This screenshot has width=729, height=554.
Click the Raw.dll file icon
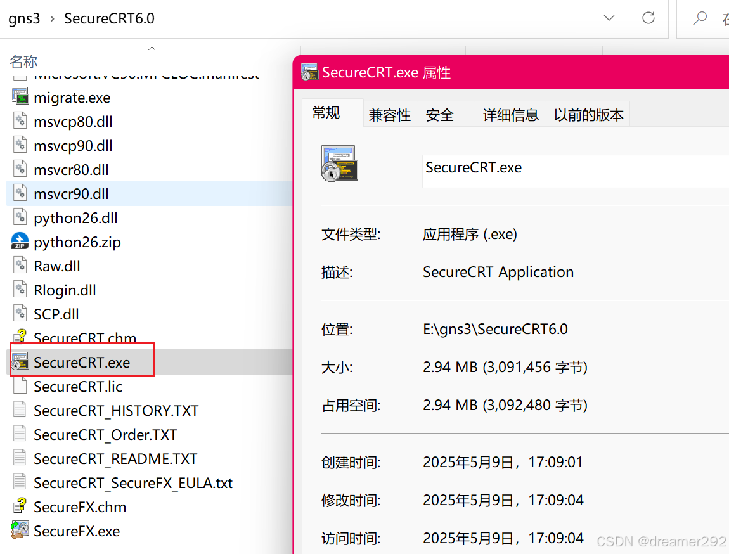(20, 266)
